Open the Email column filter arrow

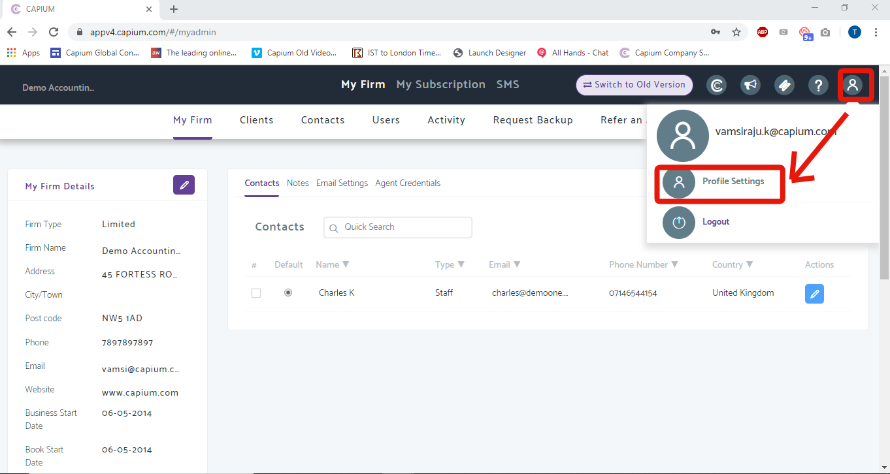coord(517,264)
